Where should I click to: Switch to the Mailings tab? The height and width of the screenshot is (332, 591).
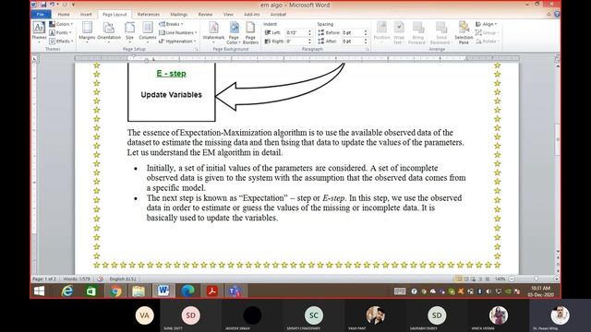pyautogui.click(x=178, y=15)
